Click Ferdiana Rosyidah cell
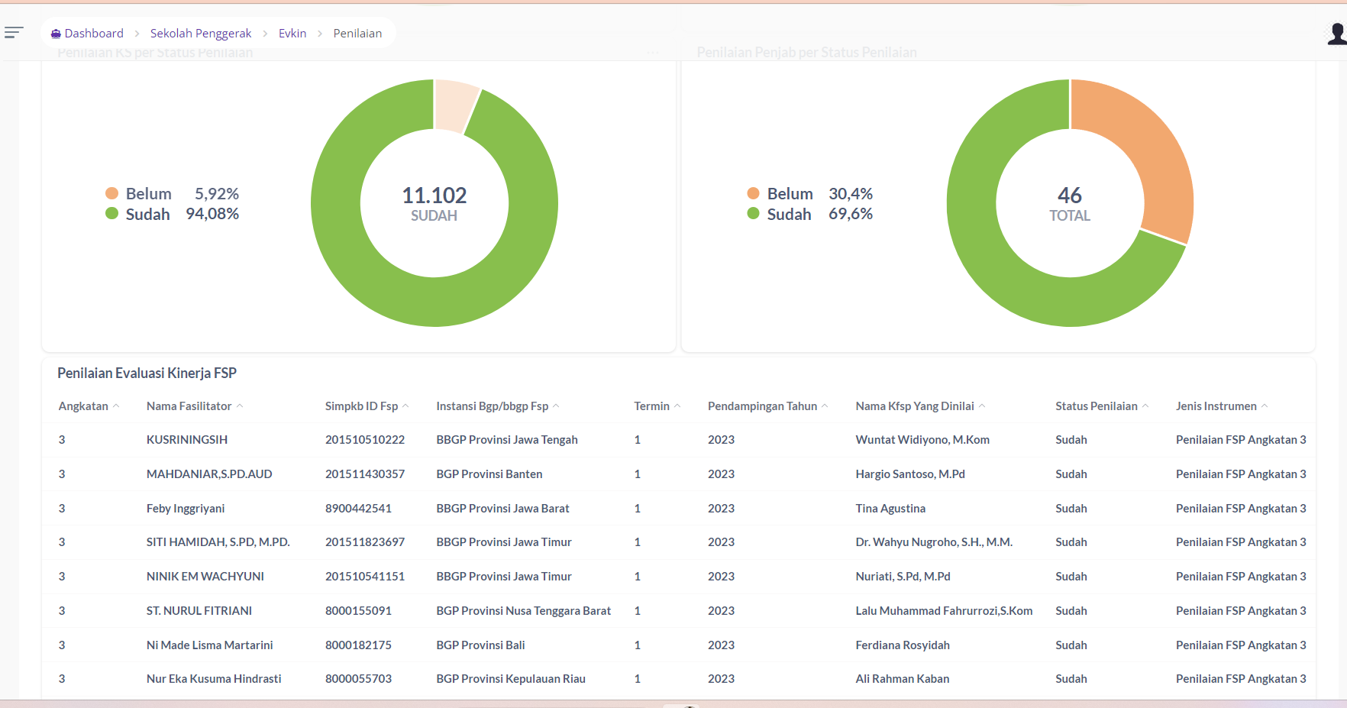Image resolution: width=1347 pixels, height=708 pixels. tap(903, 645)
